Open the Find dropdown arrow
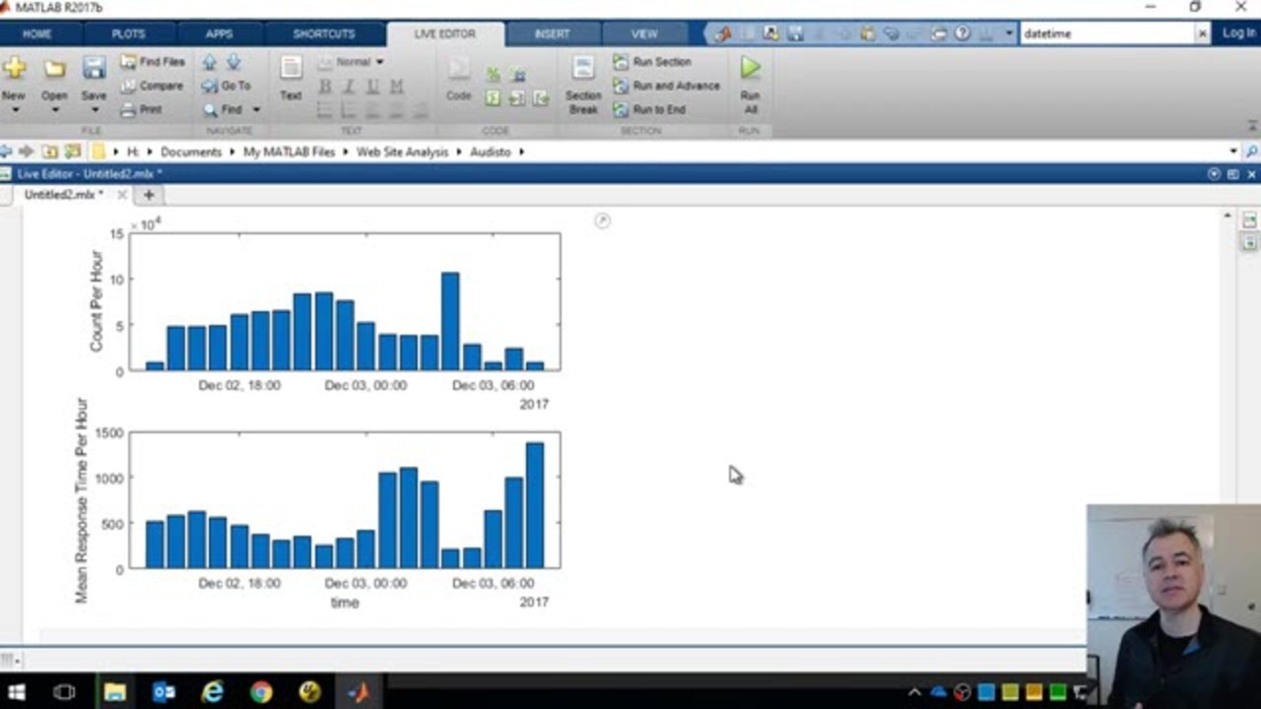Screen dimensions: 1261x709 click(256, 110)
